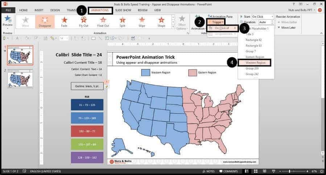The height and width of the screenshot is (175, 326).
Task: Choose Western Region as trigger
Action: pyautogui.click(x=255, y=63)
